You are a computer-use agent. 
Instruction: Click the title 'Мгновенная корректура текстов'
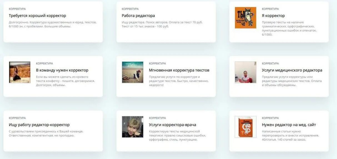(179, 70)
